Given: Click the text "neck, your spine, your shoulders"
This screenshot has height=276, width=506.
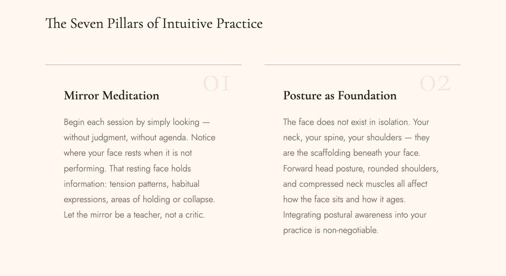Looking at the screenshot, I should coord(342,137).
